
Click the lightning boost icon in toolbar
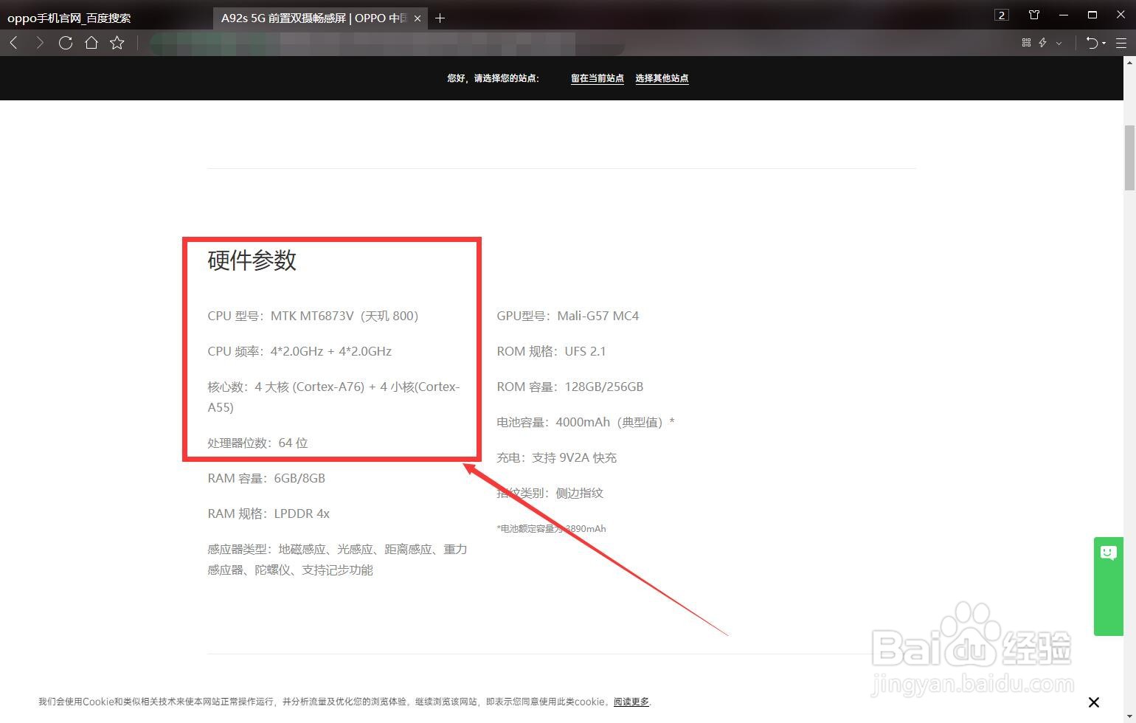[1042, 42]
